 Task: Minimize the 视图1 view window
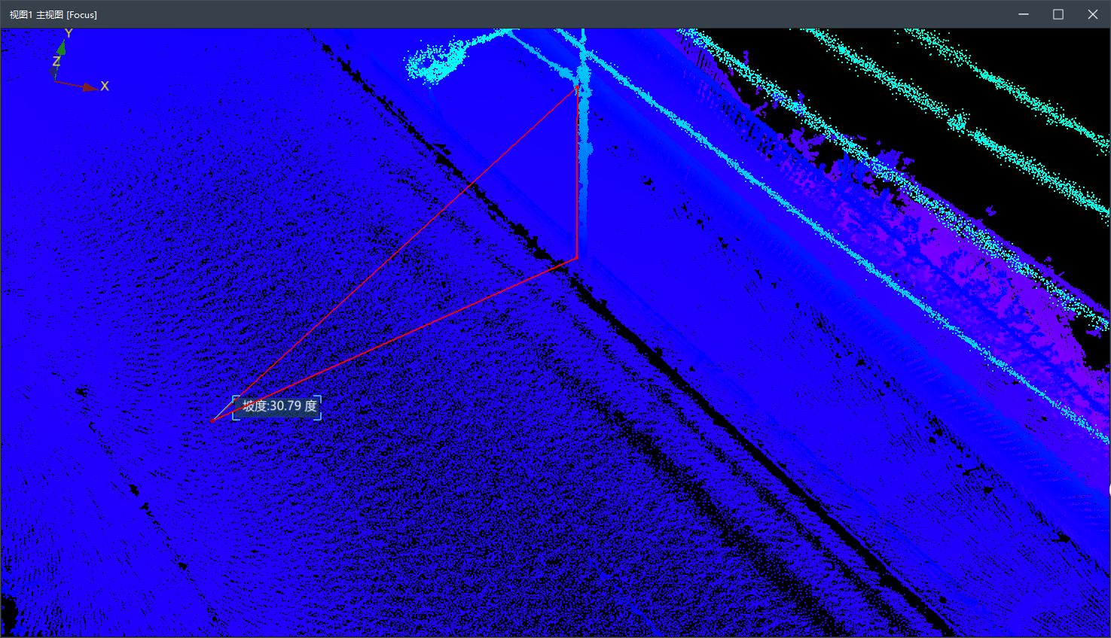point(1024,14)
